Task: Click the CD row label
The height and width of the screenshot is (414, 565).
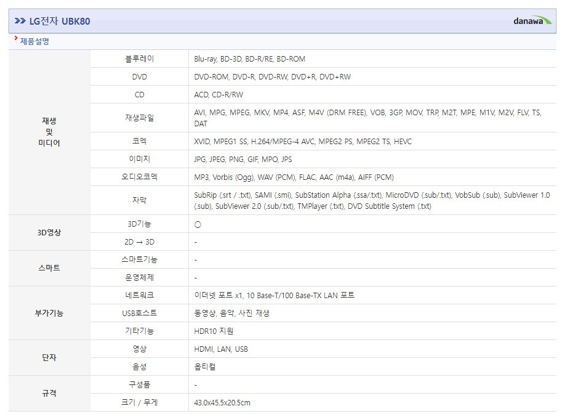Action: pos(140,95)
